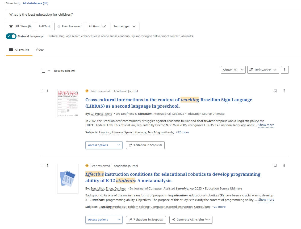Expand the All time date dropdown
The width and height of the screenshot is (301, 229).
(97, 27)
